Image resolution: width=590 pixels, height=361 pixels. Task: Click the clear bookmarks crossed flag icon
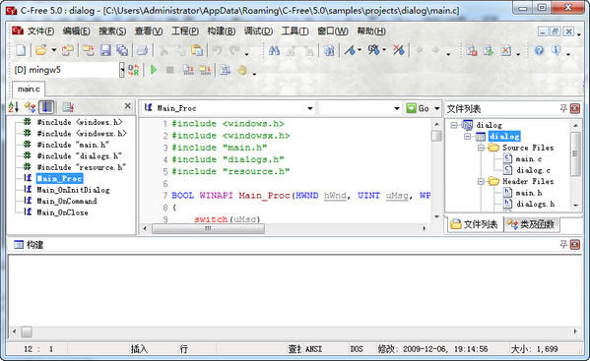click(399, 49)
